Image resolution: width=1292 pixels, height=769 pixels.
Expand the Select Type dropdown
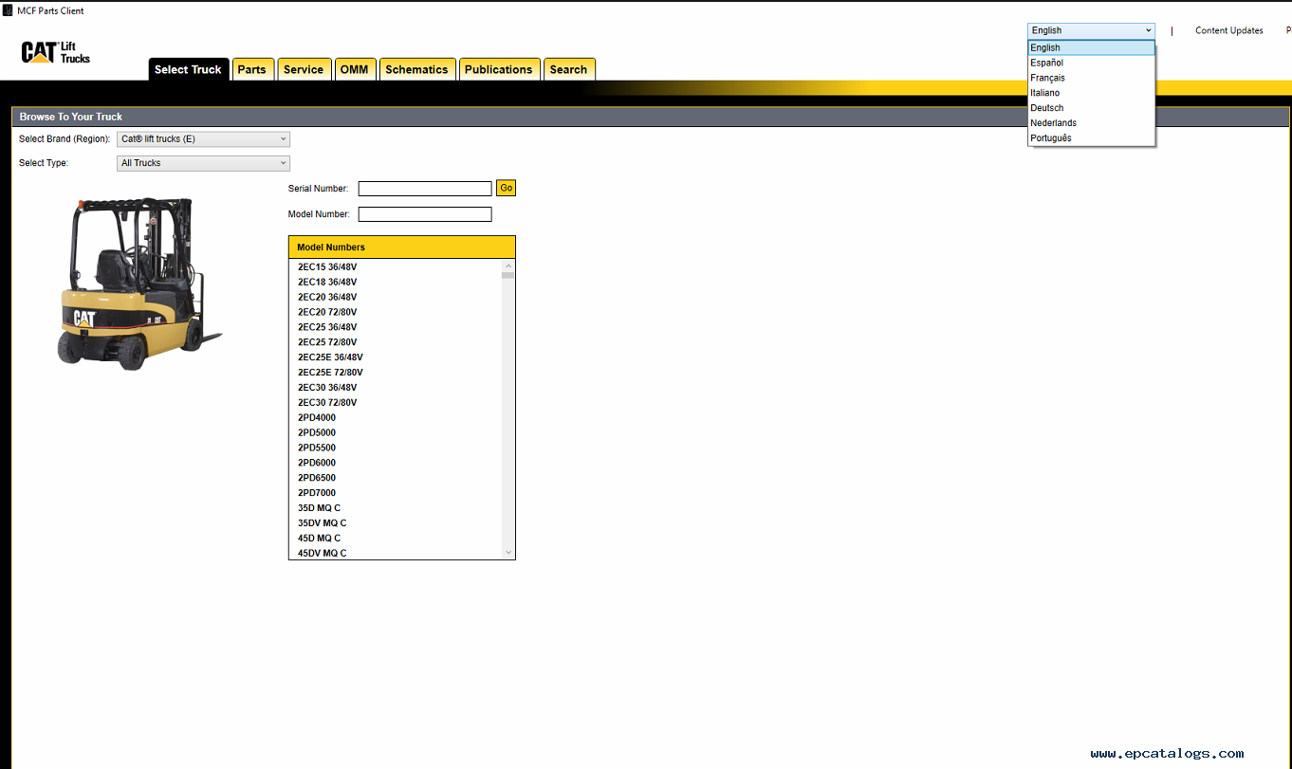(203, 163)
